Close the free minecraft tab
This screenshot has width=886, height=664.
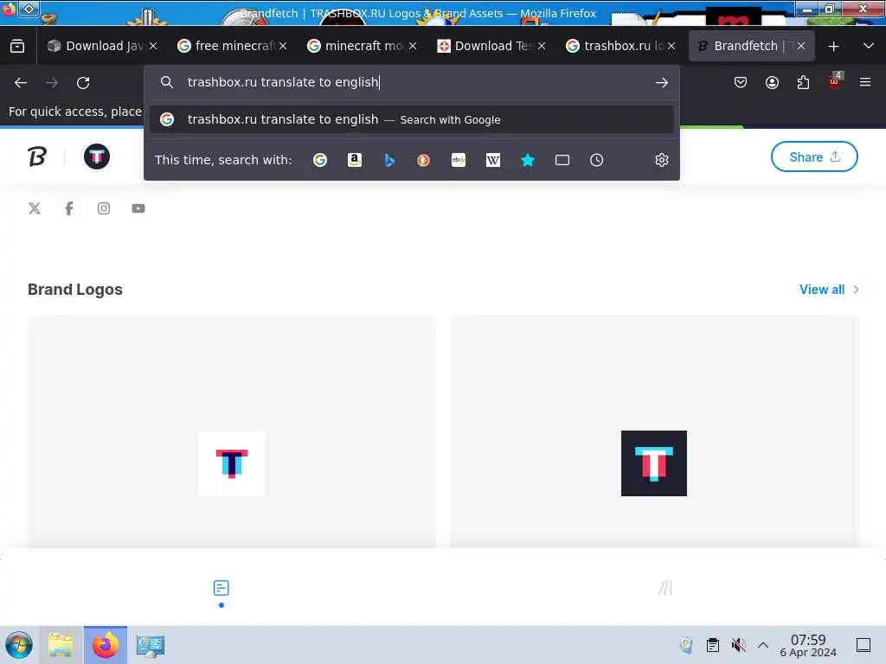coord(283,47)
